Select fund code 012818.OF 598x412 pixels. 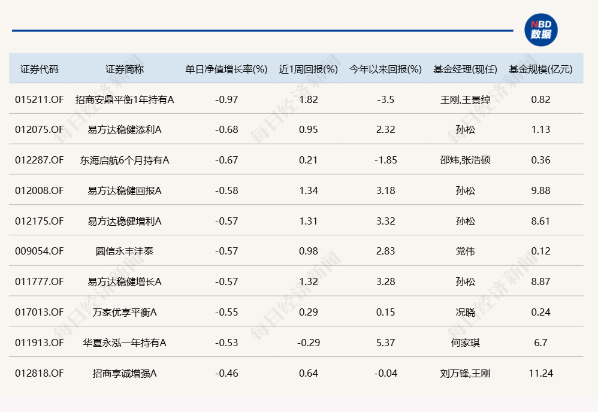coord(40,373)
